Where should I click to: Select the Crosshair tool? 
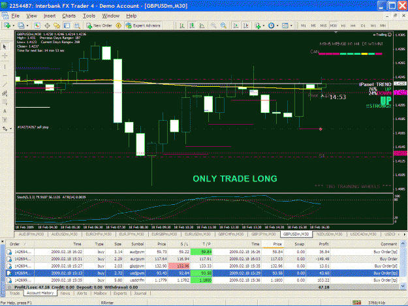[5, 56]
